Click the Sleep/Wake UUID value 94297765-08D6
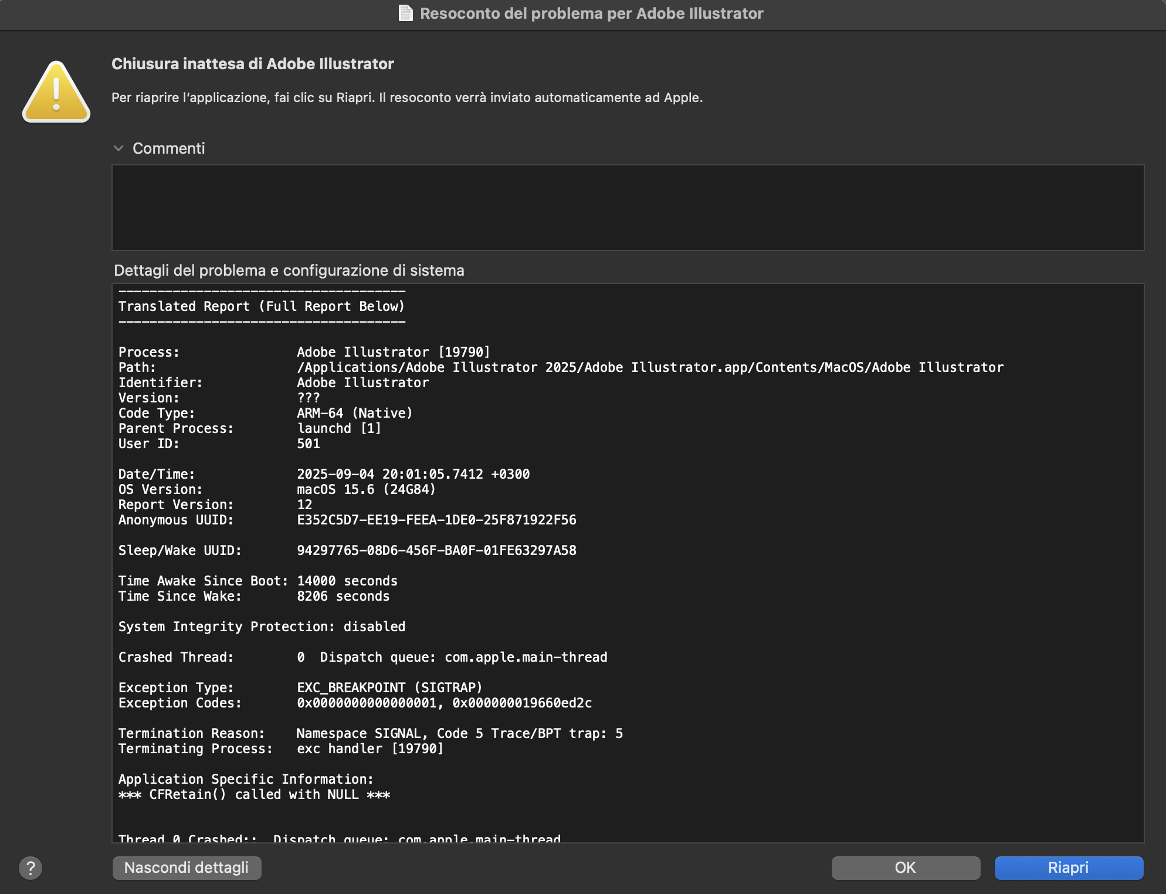 click(436, 550)
